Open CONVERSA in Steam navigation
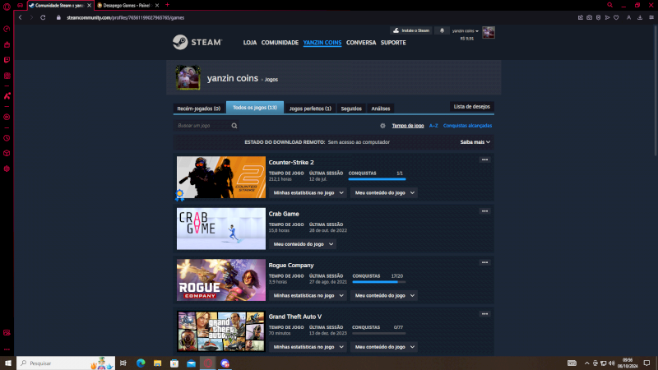This screenshot has height=370, width=658. pos(361,43)
